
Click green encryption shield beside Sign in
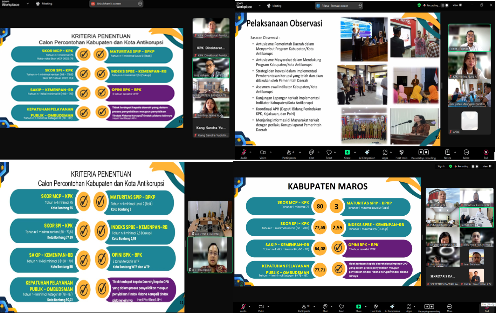[x=450, y=167]
